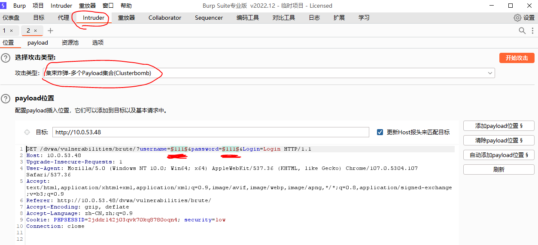Open the Collaborator tab

(x=165, y=18)
